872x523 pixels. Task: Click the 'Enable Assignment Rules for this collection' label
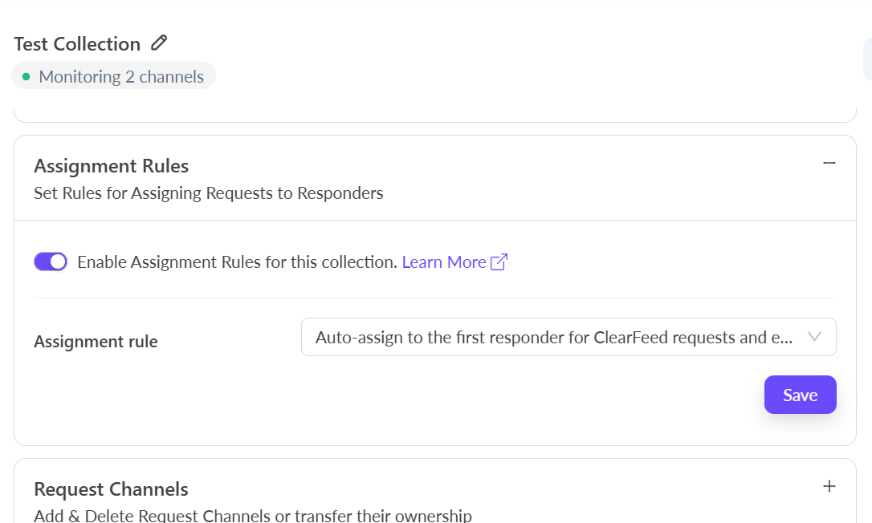point(237,262)
